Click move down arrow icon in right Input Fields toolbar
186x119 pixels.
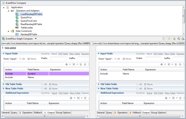180,64
